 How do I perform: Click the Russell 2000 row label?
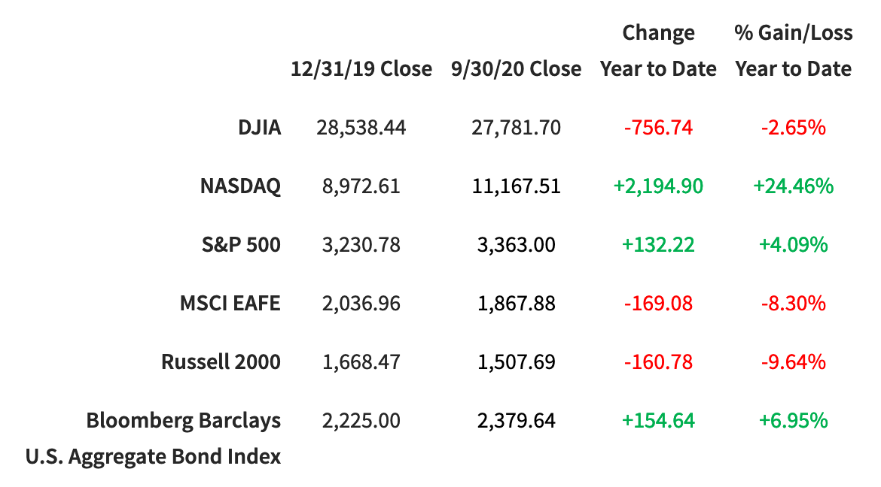coord(221,362)
